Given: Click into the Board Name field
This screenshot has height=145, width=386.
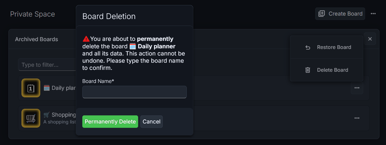Looking at the screenshot, I should (x=134, y=92).
